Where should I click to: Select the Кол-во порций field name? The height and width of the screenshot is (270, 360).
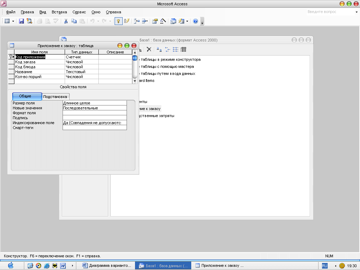[x=39, y=77]
